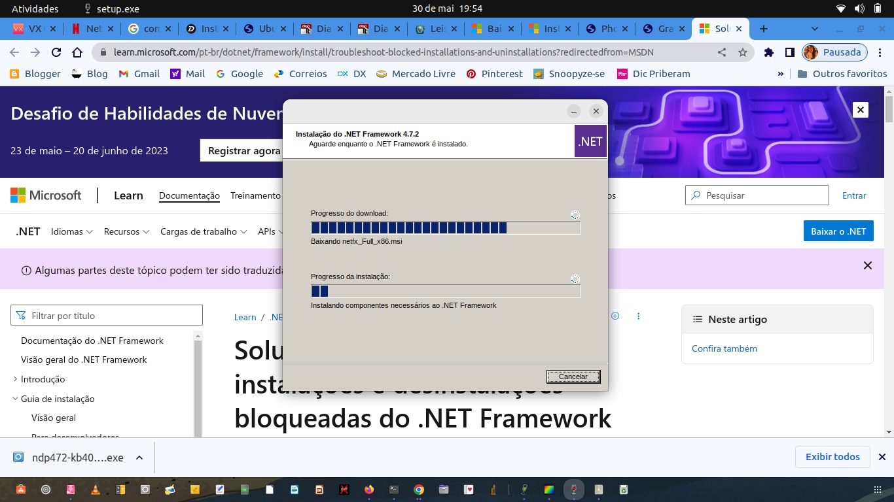
Task: Open a new tab with the plus button
Action: tap(763, 29)
